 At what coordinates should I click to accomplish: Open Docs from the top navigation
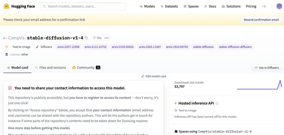pyautogui.click(x=210, y=6)
